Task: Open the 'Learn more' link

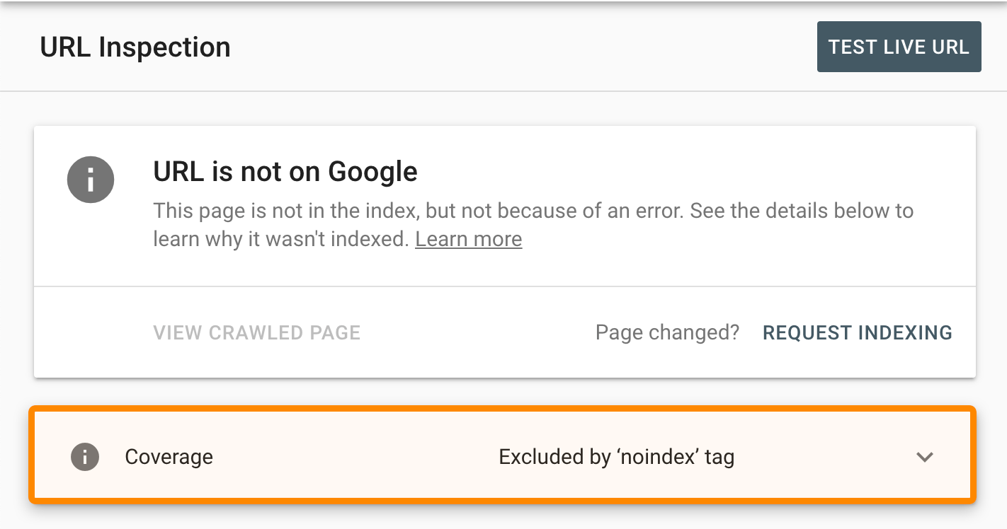Action: coord(468,239)
